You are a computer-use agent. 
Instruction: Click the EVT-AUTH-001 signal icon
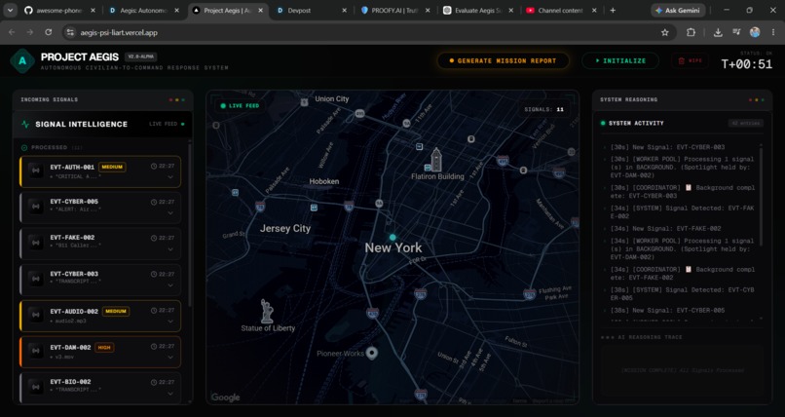[x=35, y=171]
